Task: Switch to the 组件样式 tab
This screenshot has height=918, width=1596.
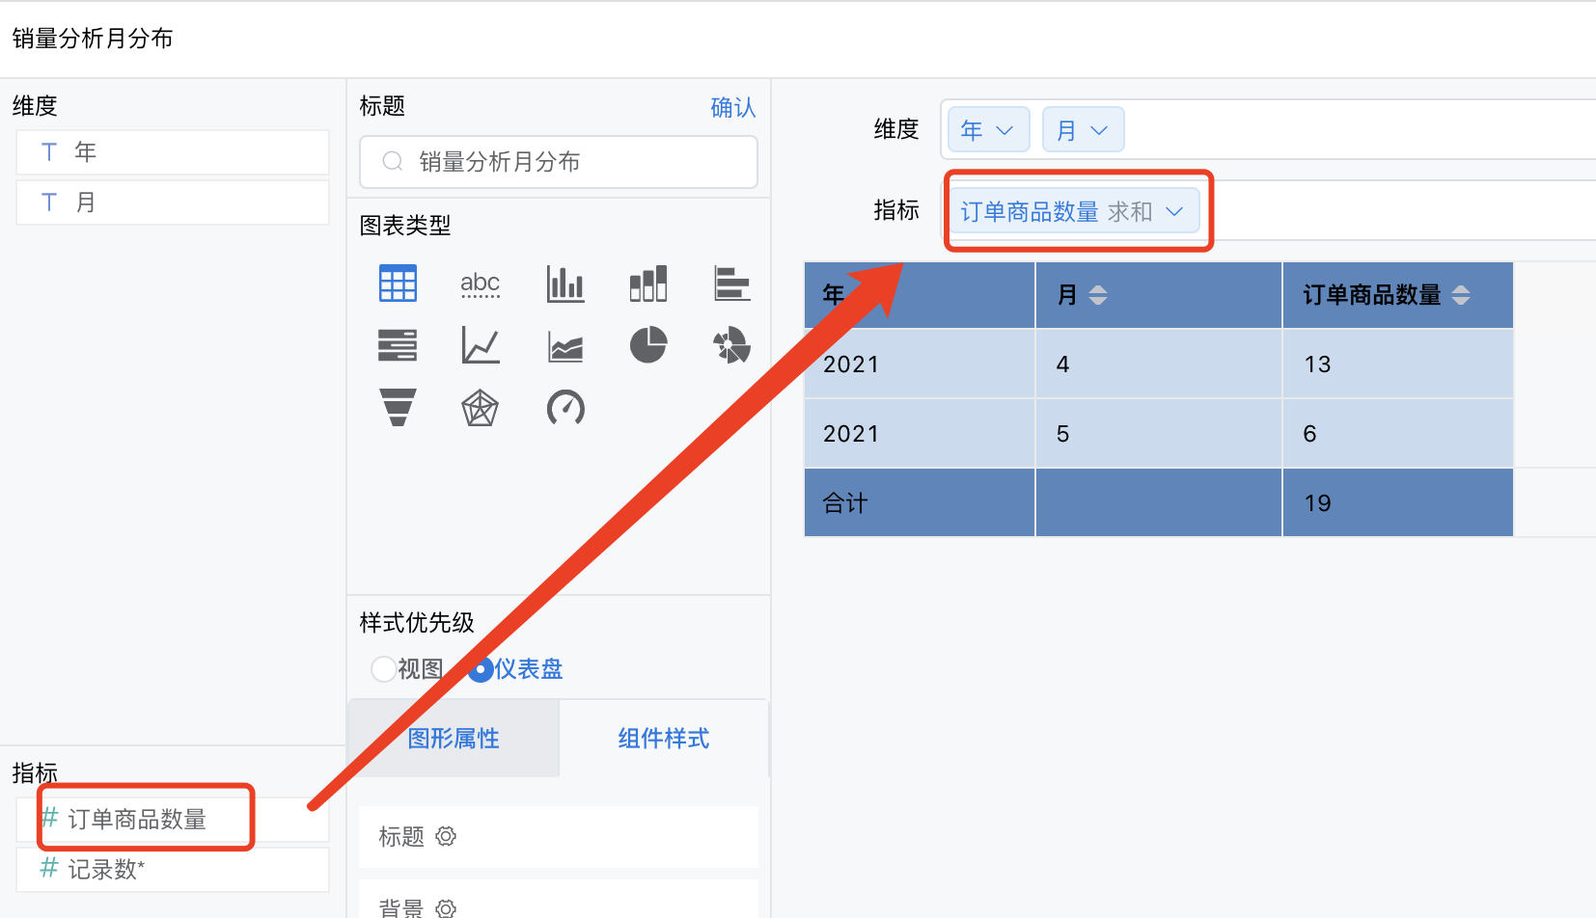Action: 664,739
